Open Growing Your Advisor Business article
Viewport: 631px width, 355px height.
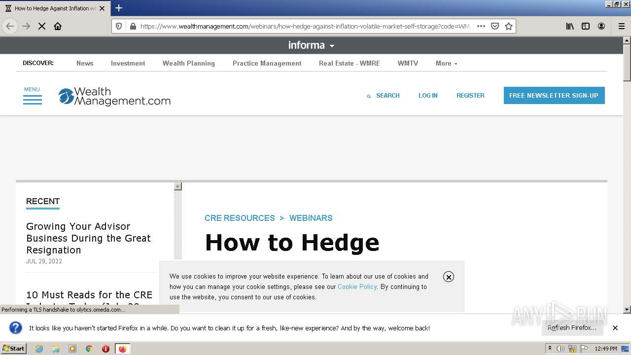(x=88, y=238)
